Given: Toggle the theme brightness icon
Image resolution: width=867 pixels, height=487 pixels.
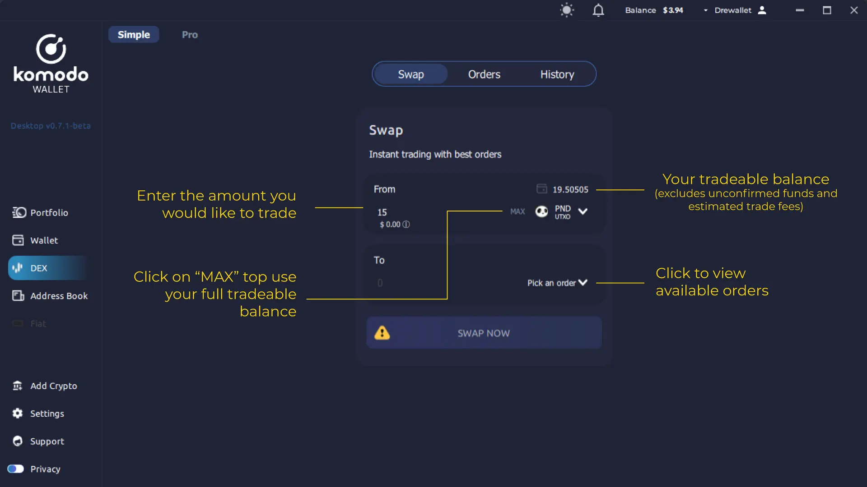Looking at the screenshot, I should coord(567,10).
